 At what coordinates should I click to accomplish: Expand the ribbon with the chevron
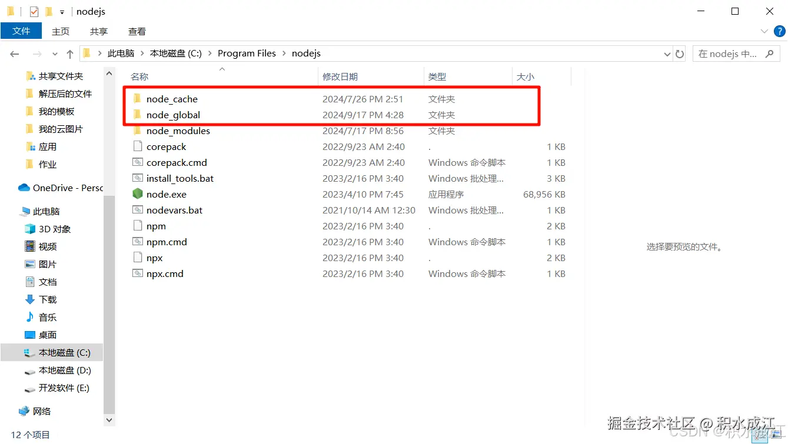tap(764, 31)
